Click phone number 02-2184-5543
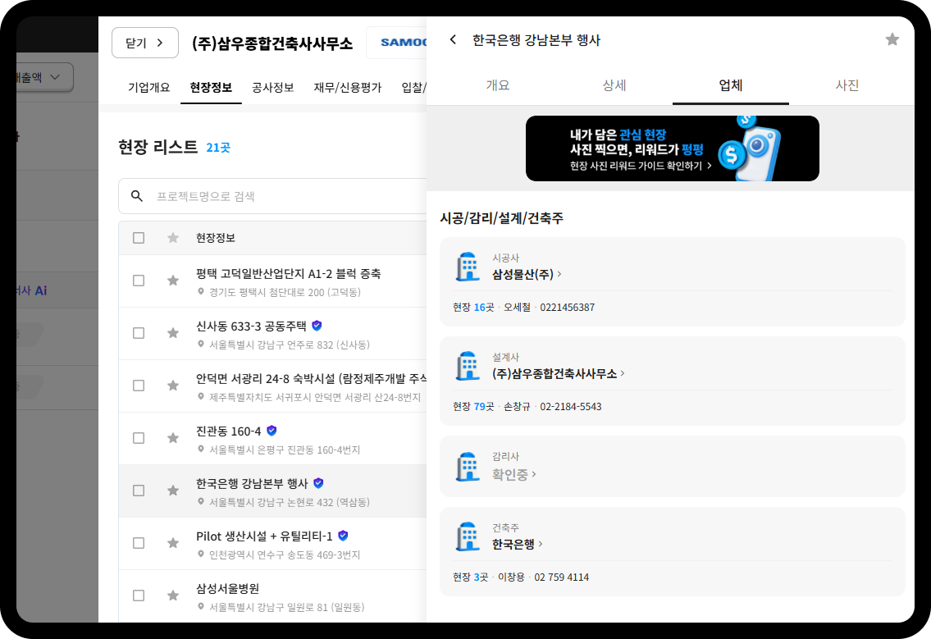This screenshot has height=639, width=931. point(571,407)
